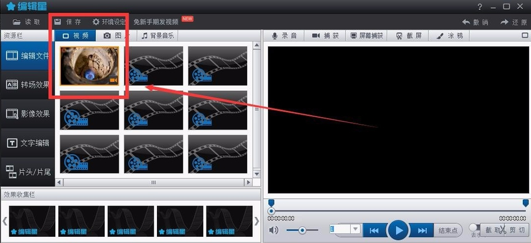Viewport: 531px width, 243px height.
Task: Start 录音 audio recording
Action: pos(284,36)
